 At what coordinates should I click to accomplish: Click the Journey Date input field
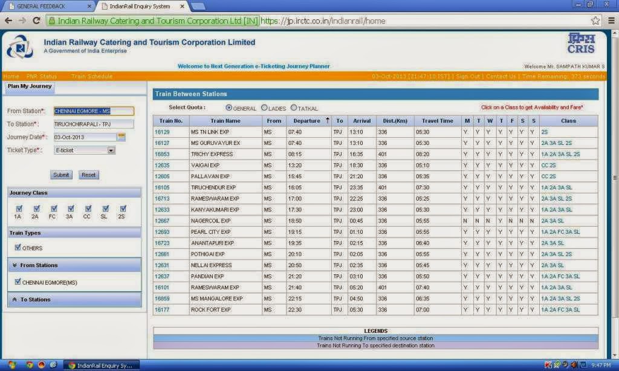pyautogui.click(x=85, y=137)
